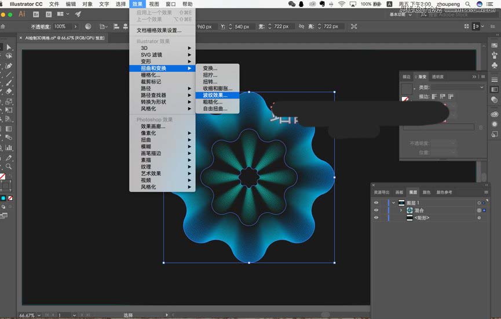This screenshot has height=319, width=501.
Task: Expand the opacity 100% arrow
Action: (75, 27)
